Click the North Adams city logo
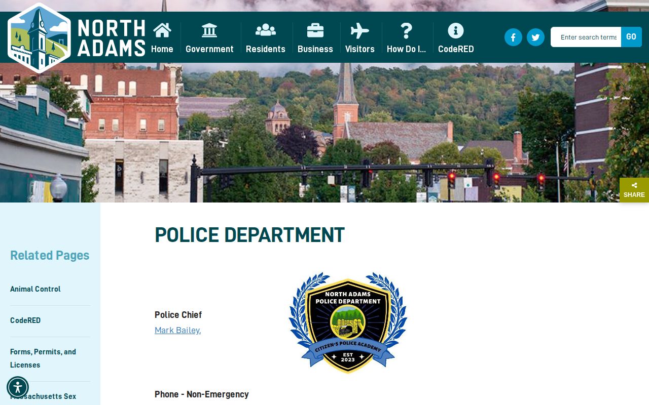This screenshot has height=405, width=649. [76, 38]
